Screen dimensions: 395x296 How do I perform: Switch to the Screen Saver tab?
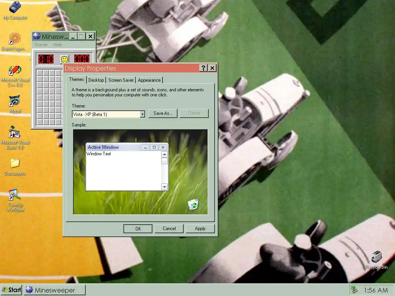click(x=121, y=80)
